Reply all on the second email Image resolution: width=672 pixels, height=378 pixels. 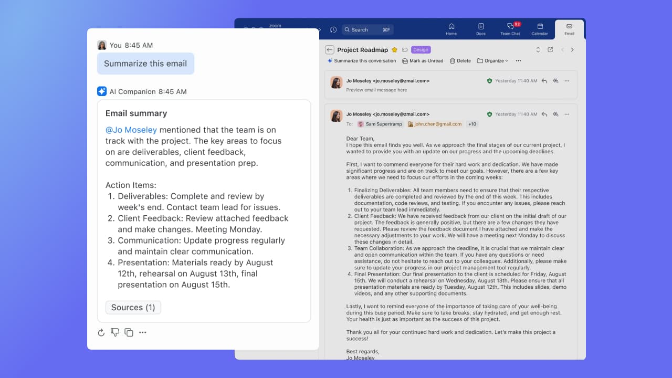[555, 114]
